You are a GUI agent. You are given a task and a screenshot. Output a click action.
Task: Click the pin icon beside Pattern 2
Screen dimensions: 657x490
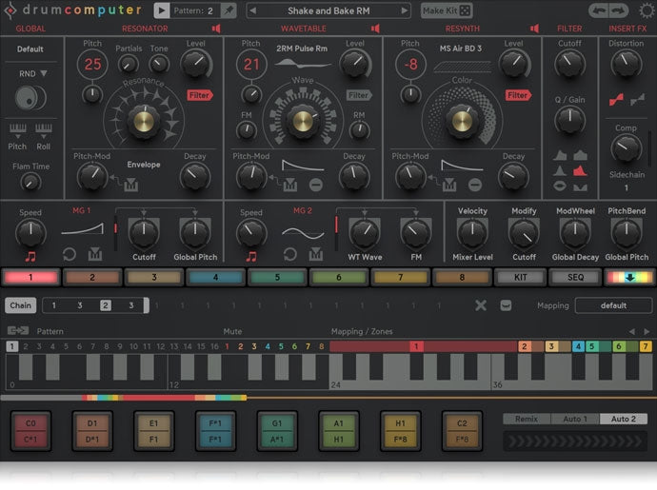click(229, 10)
